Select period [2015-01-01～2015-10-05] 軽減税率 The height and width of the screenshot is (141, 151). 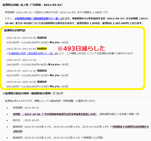(x=27, y=82)
